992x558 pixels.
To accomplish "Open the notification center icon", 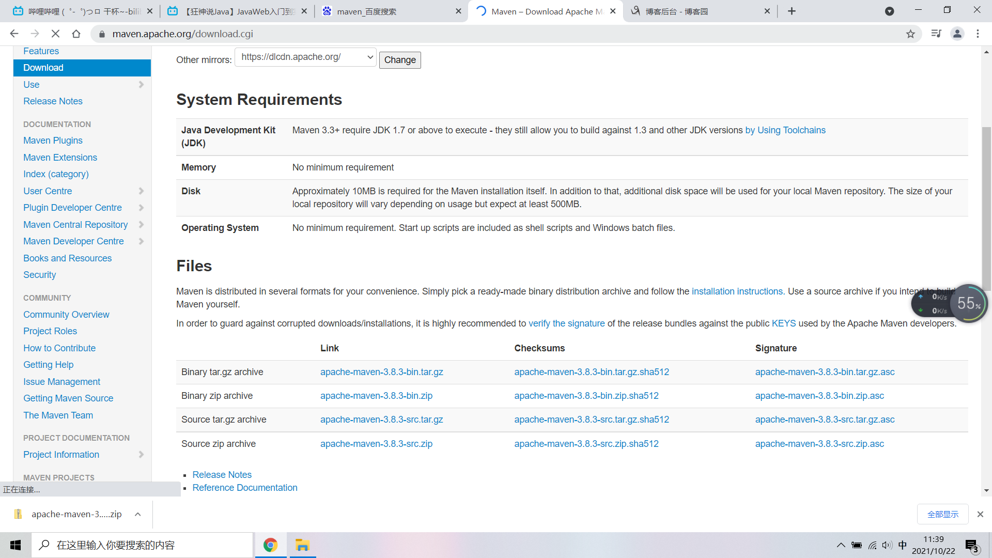I will point(971,546).
